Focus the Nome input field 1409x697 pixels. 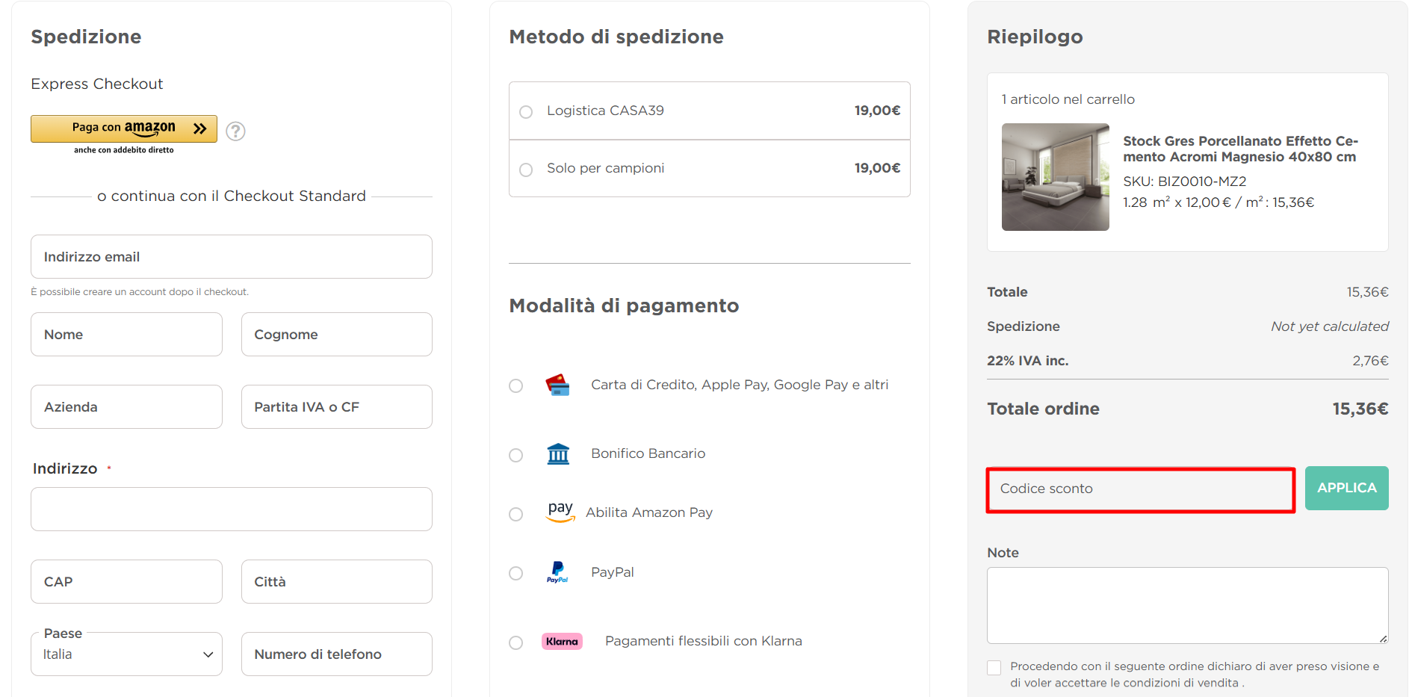(126, 335)
